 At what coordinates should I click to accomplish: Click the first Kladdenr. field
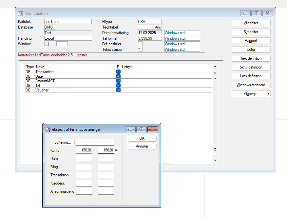pyautogui.click(x=84, y=183)
